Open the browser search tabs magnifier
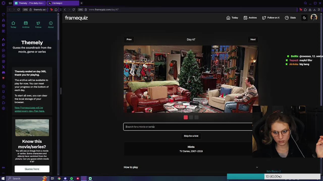This screenshot has width=323, height=181. click(x=305, y=3)
